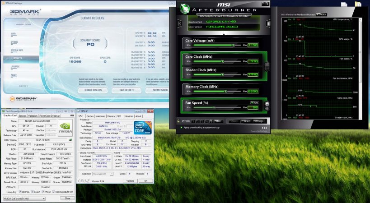This screenshot has height=203, width=370.
Task: Toggle the Fan Speed Auto button
Action: pyautogui.click(x=254, y=103)
